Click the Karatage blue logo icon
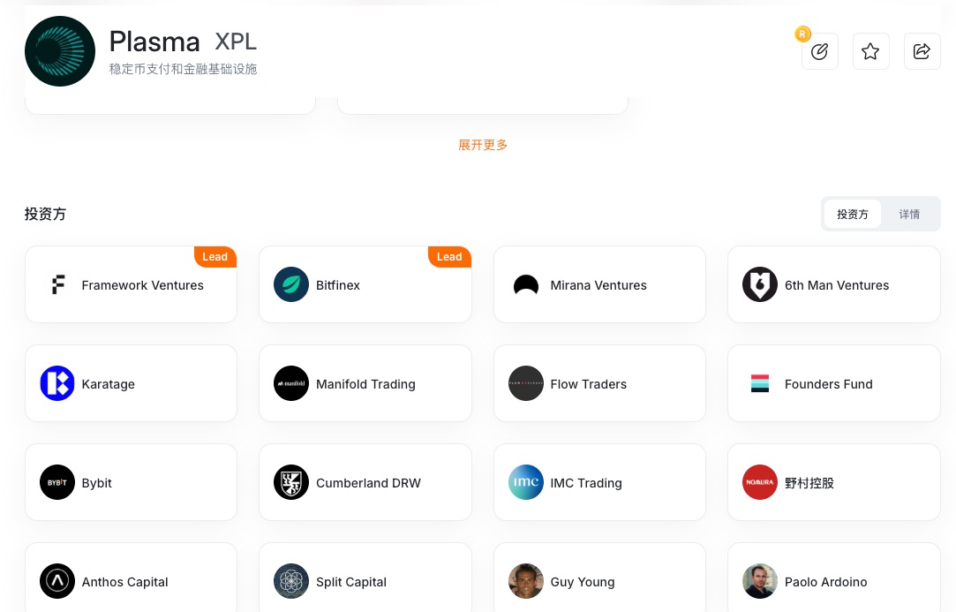Viewport: 956px width, 612px height. click(57, 383)
